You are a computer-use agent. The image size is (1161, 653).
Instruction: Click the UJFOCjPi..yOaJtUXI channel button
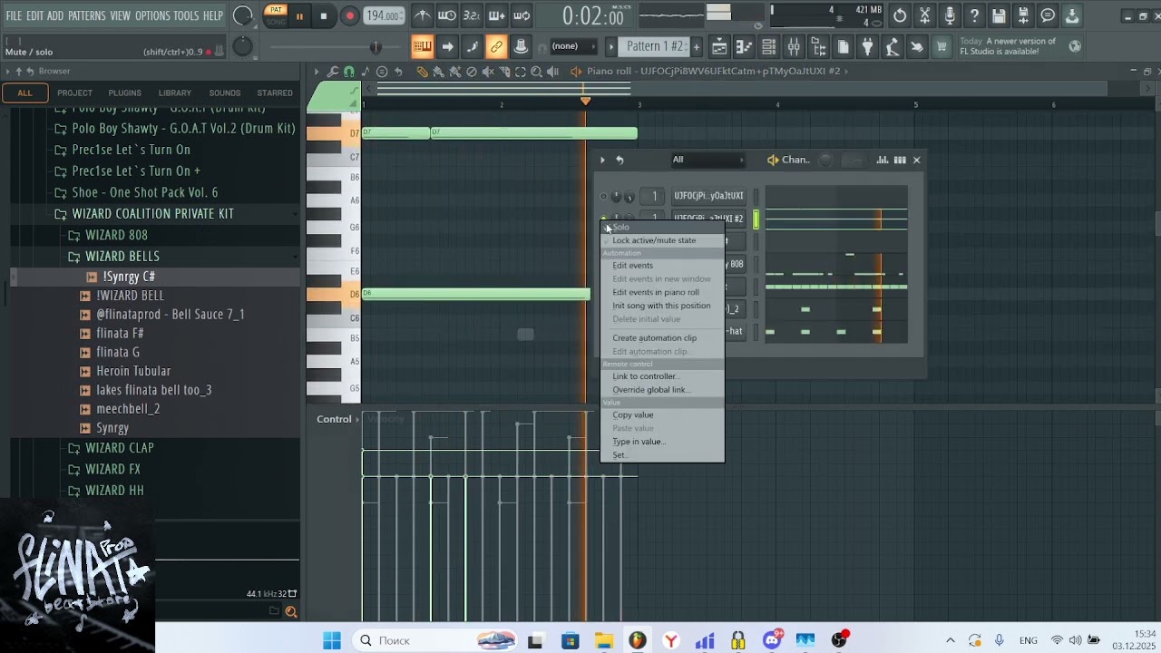pos(708,196)
